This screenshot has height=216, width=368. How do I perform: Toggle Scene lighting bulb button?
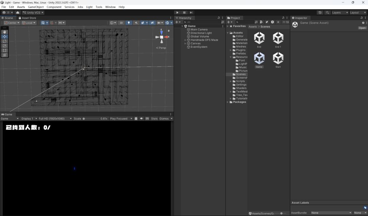click(128, 23)
